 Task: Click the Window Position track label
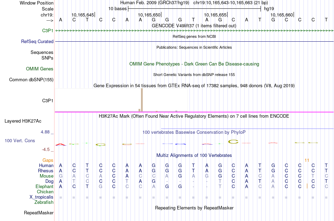click(37, 3)
